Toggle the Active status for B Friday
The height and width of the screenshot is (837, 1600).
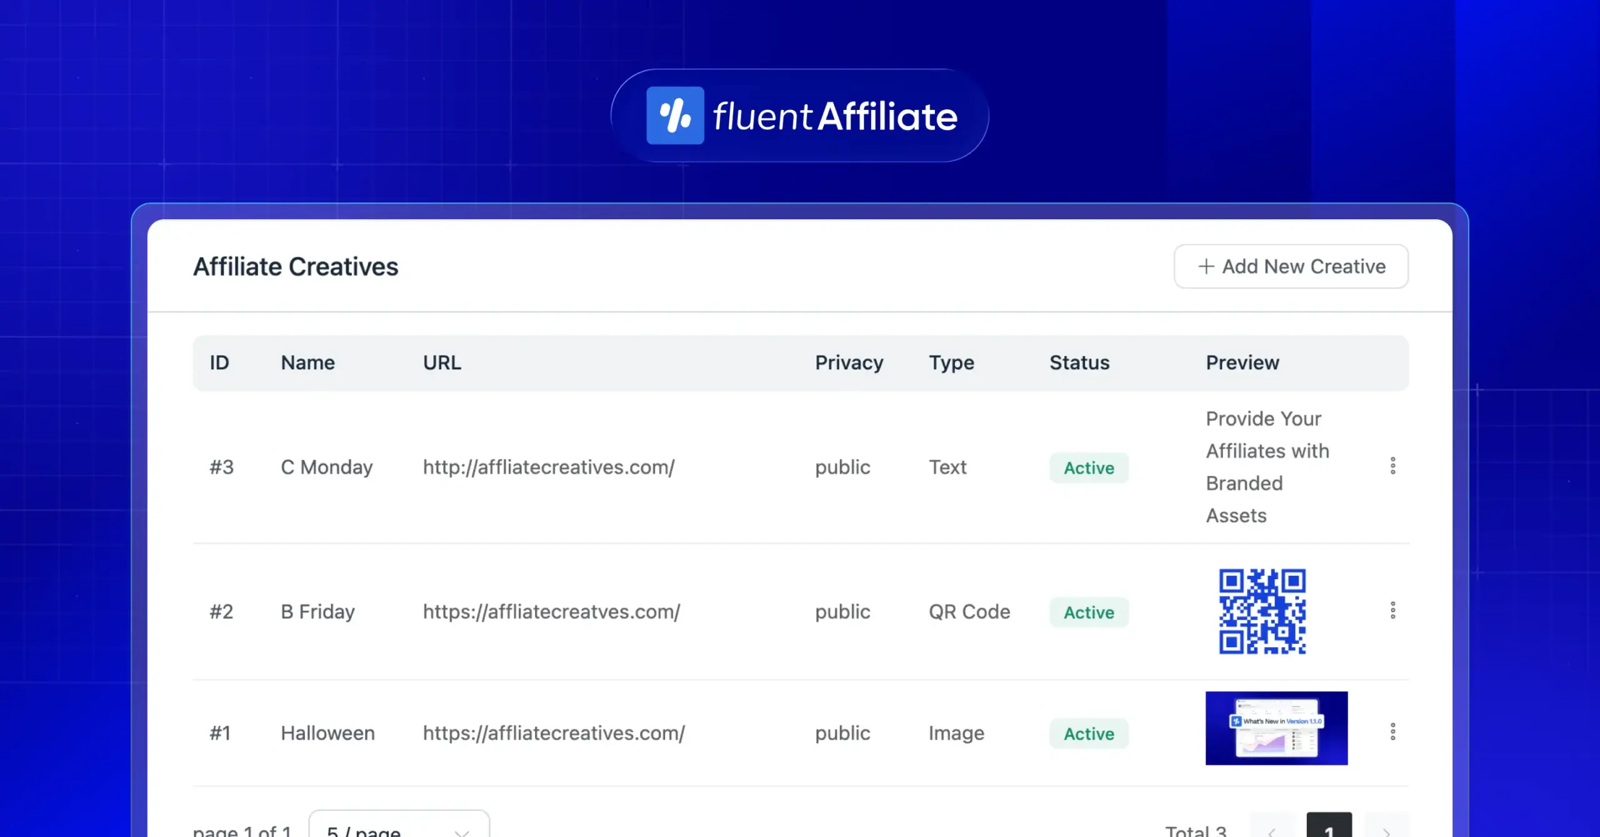pos(1088,612)
